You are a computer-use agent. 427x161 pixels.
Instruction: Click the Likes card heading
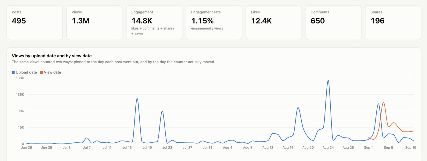(255, 12)
